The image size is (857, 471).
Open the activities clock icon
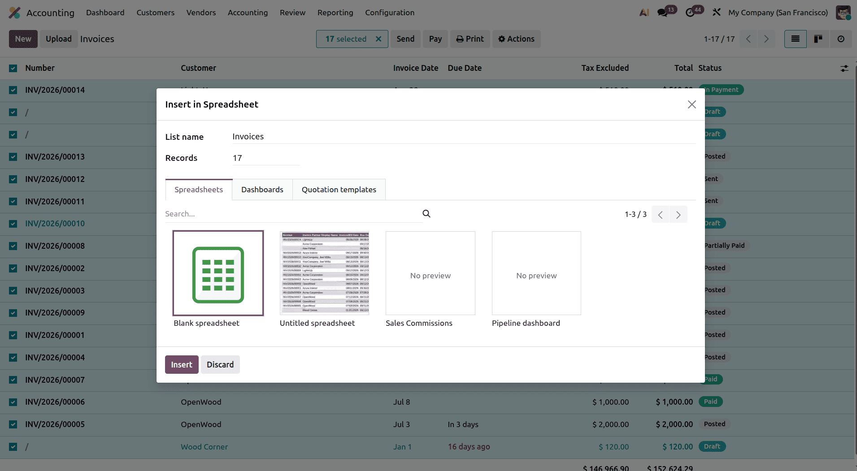click(690, 13)
